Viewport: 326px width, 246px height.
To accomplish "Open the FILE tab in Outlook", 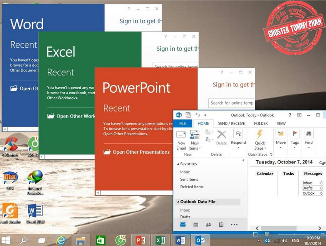I will pos(183,123).
